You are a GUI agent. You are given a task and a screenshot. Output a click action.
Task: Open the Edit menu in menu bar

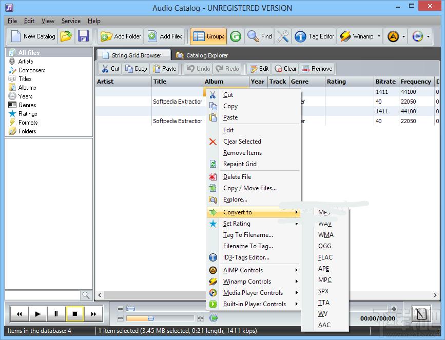(x=29, y=21)
